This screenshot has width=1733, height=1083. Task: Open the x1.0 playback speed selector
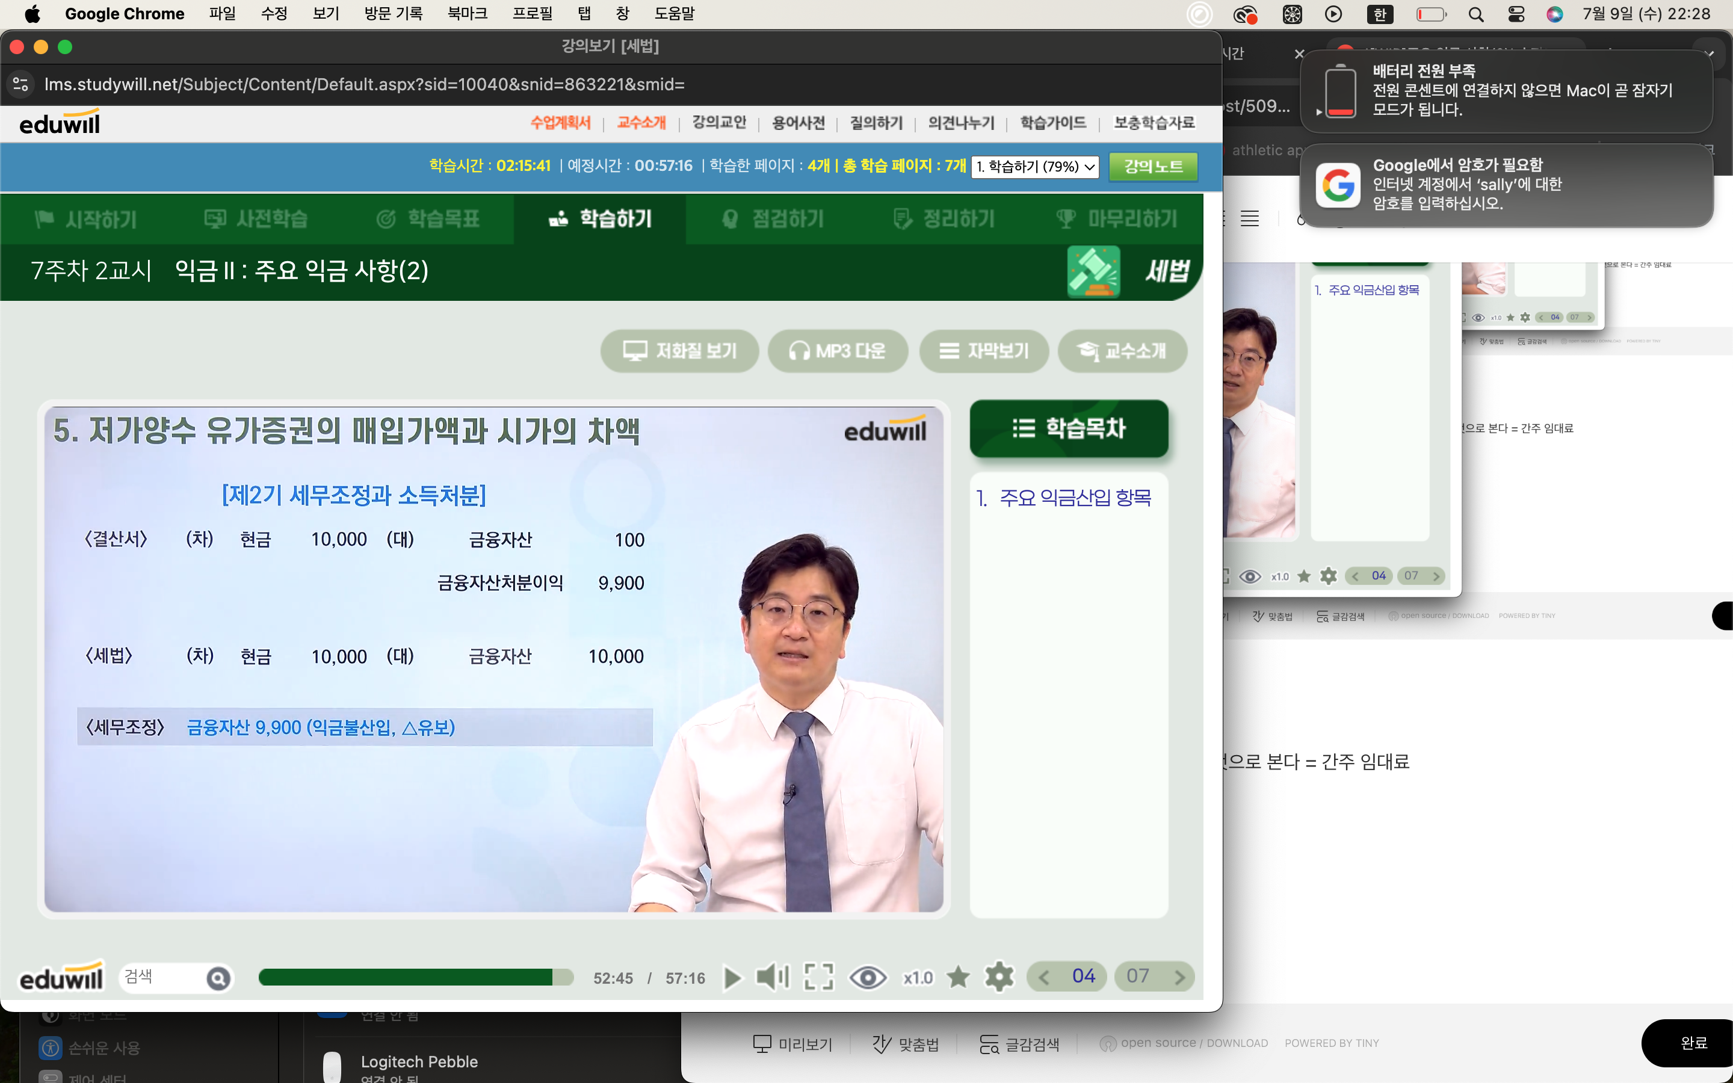point(918,978)
